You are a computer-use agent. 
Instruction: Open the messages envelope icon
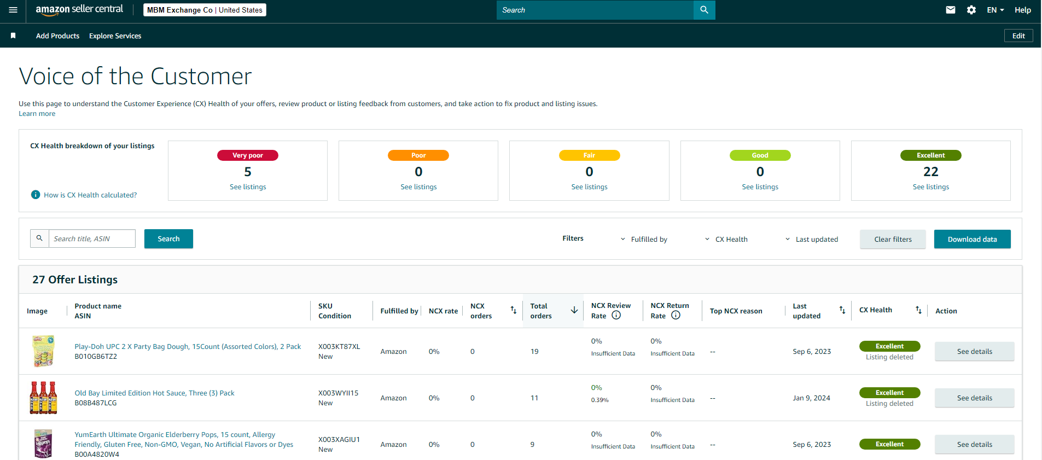click(951, 10)
